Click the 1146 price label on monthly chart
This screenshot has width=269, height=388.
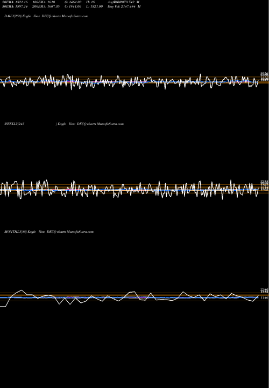[264, 298]
